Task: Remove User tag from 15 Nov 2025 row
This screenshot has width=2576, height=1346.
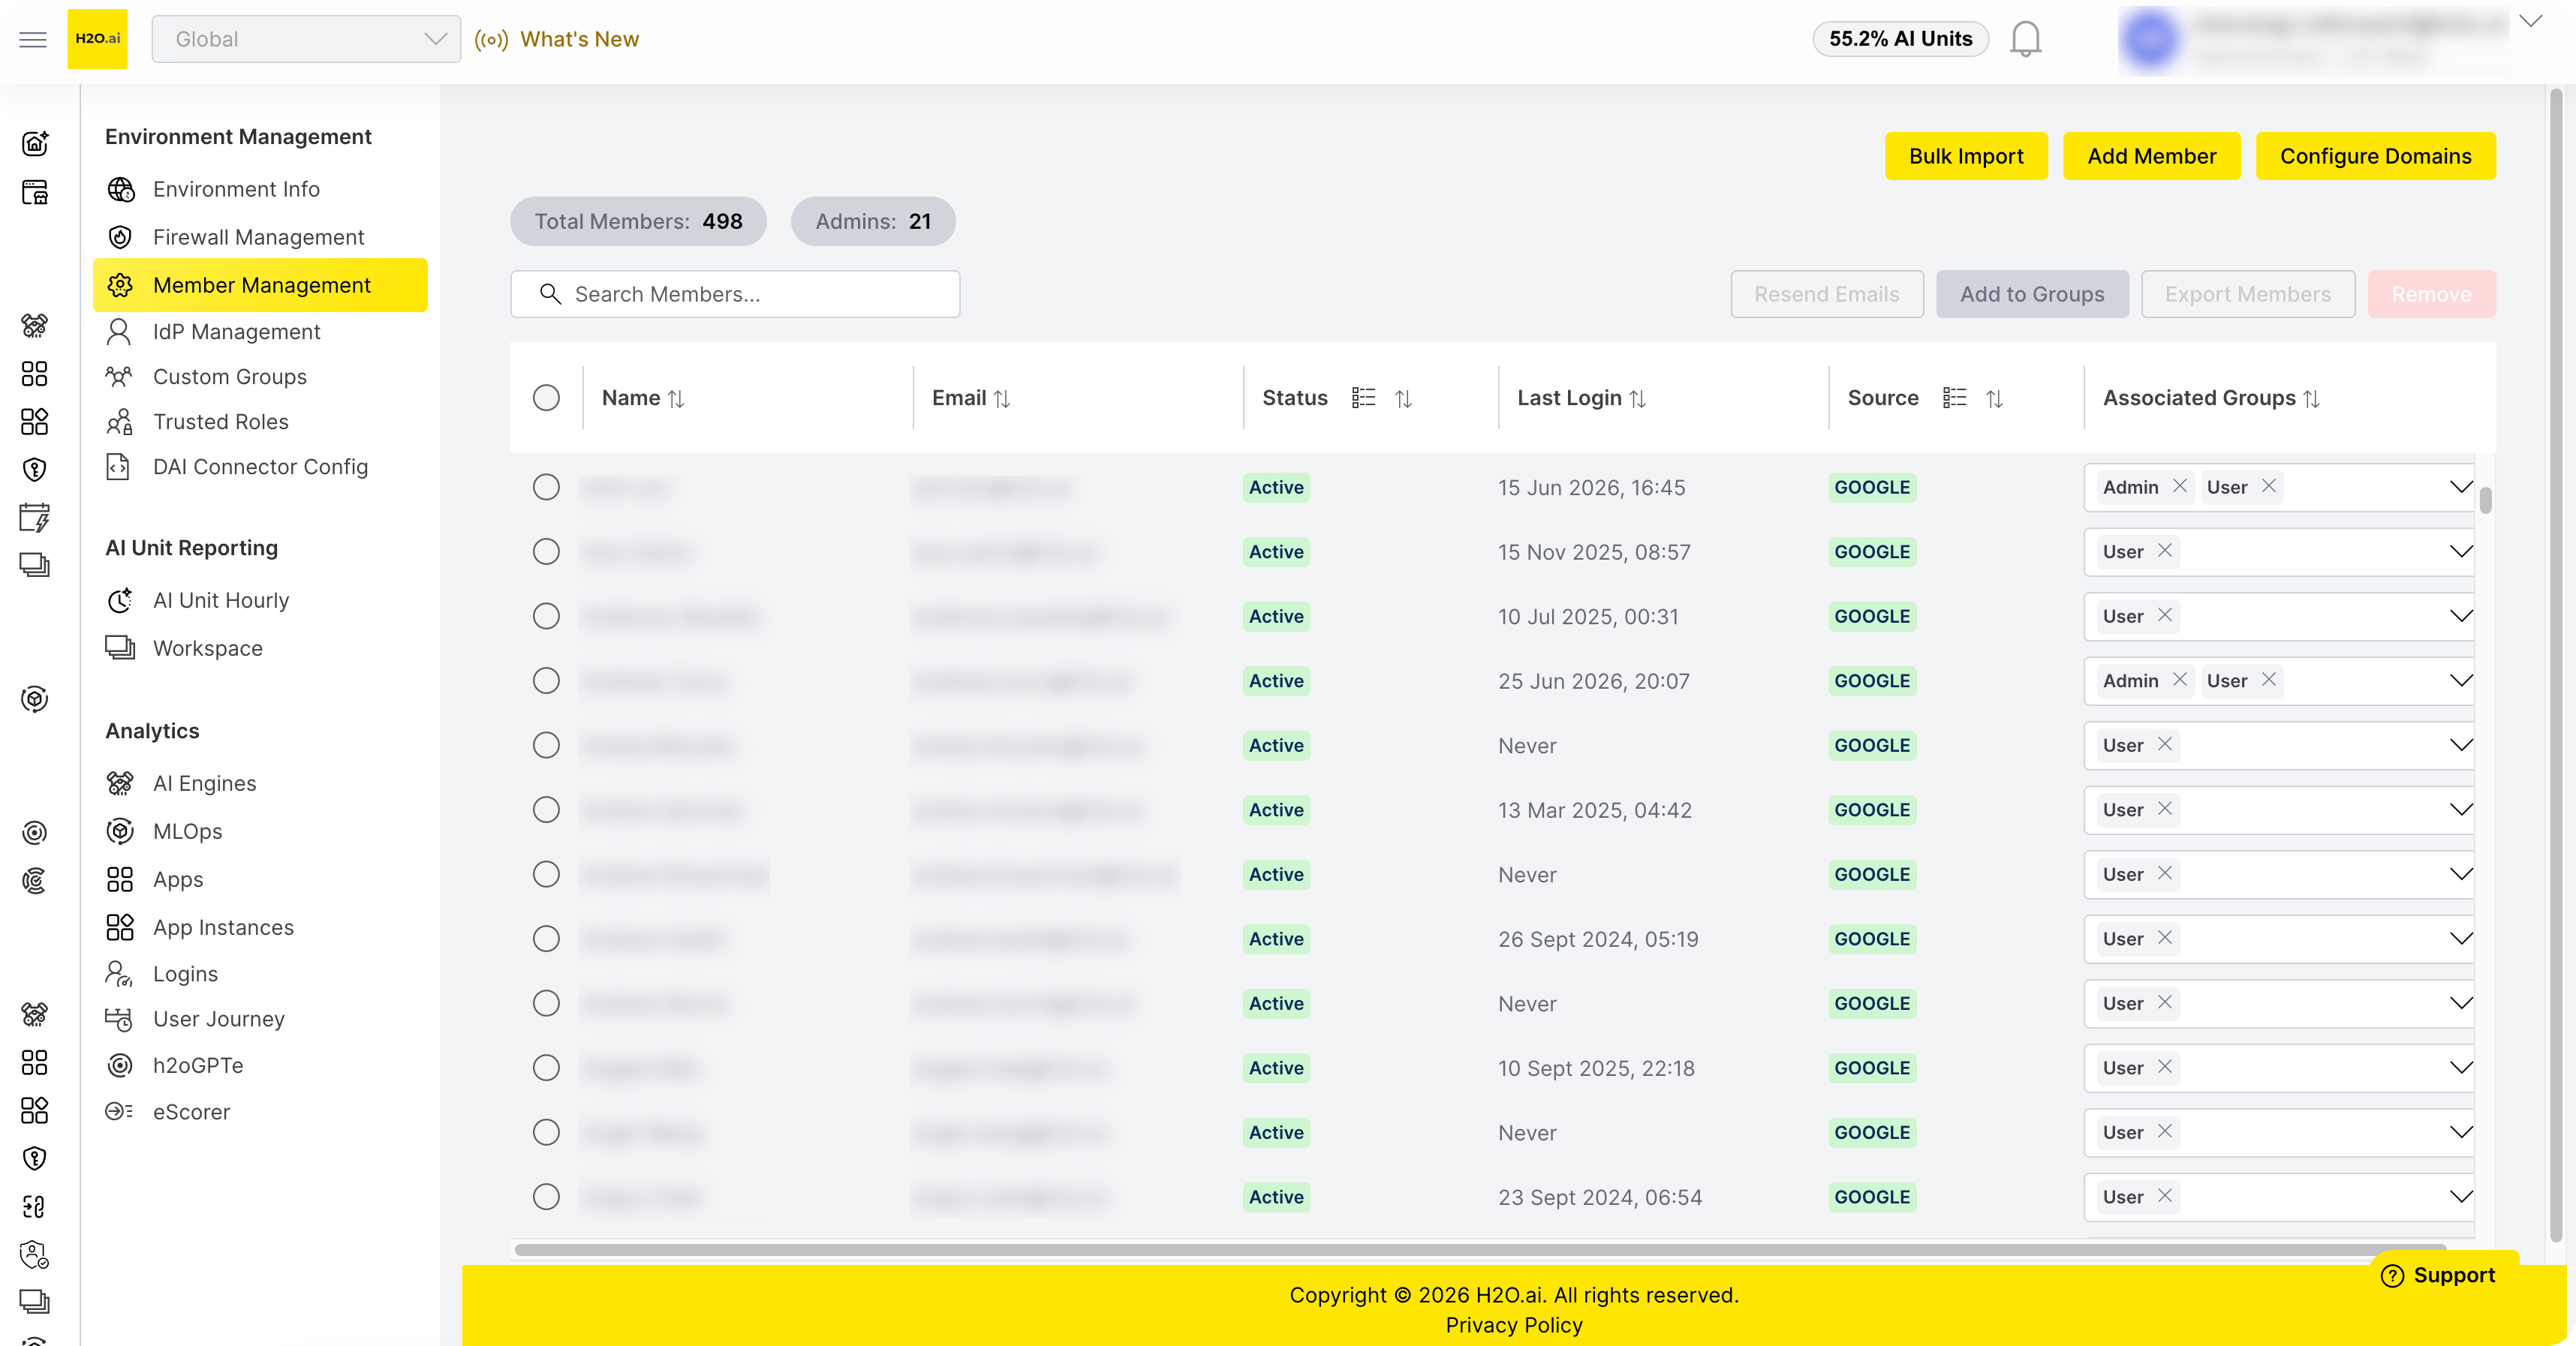Action: pyautogui.click(x=2165, y=551)
